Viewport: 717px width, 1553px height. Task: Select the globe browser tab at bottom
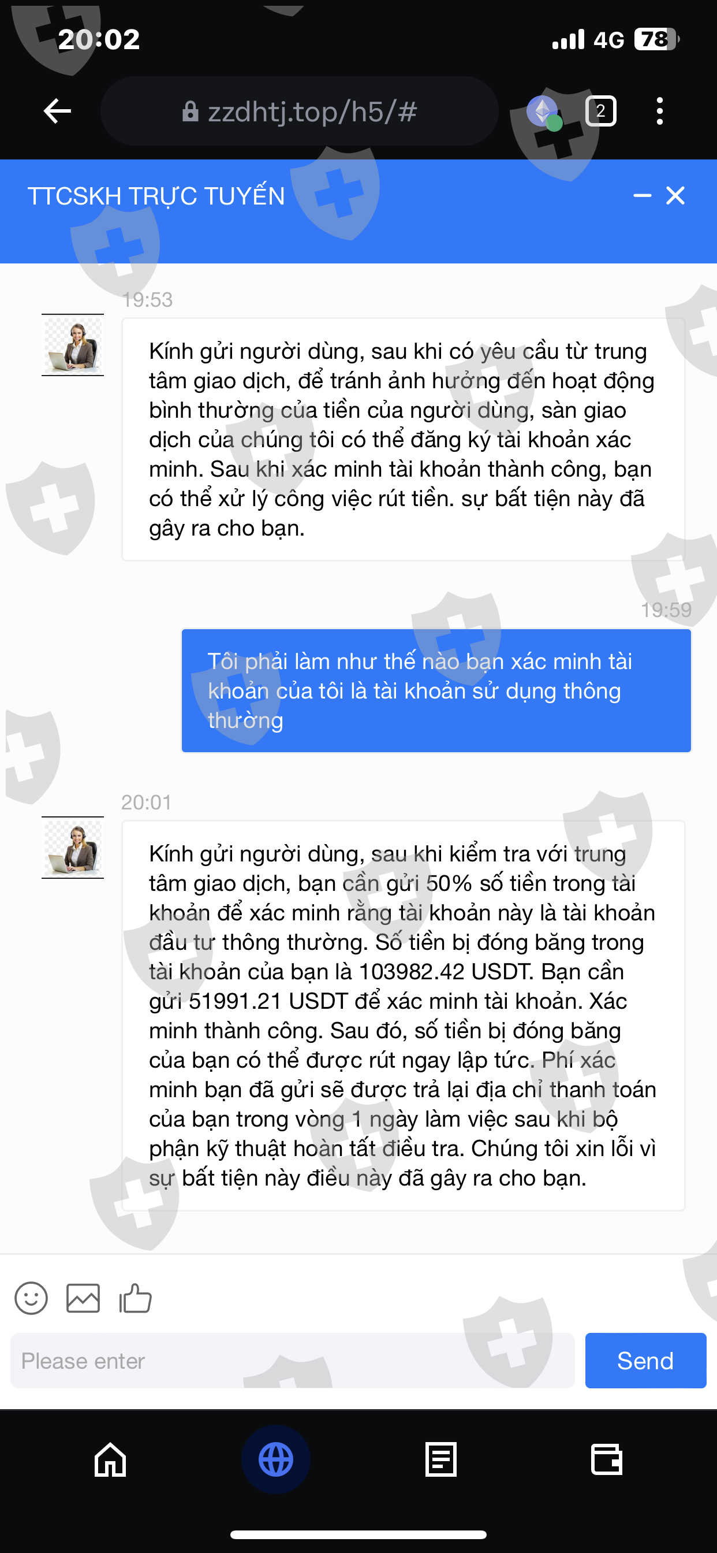point(276,1459)
